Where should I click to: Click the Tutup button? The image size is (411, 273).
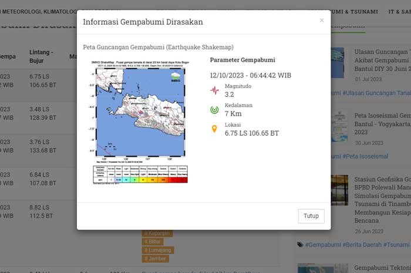(311, 216)
